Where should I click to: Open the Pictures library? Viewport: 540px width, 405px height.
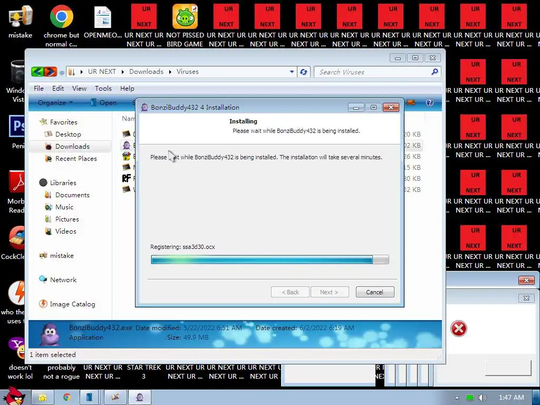tap(67, 219)
